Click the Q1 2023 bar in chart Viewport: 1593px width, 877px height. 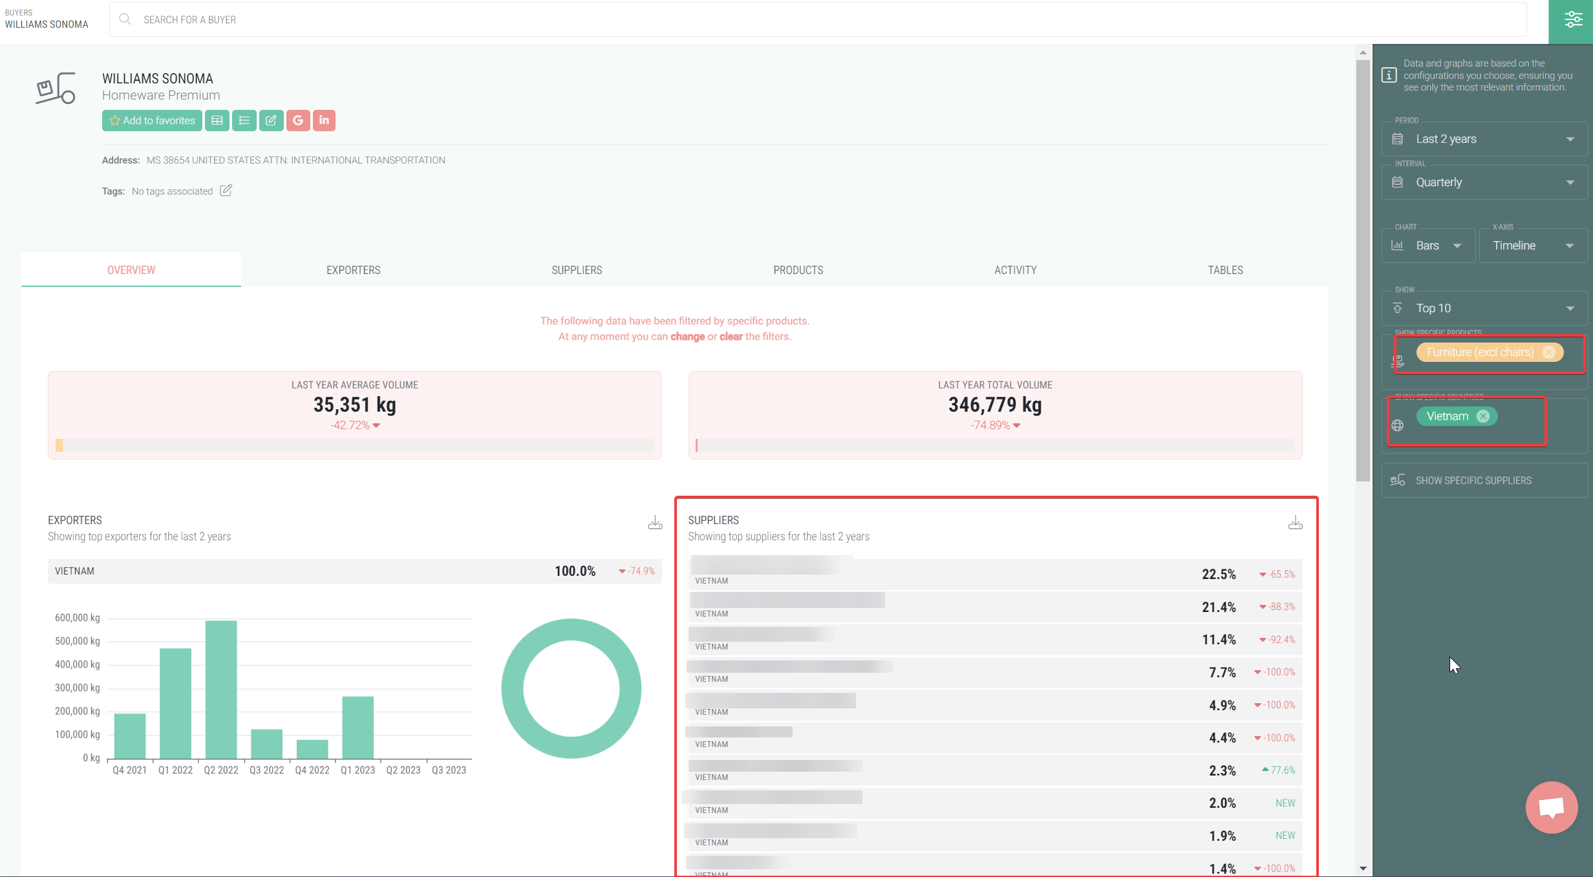tap(358, 728)
